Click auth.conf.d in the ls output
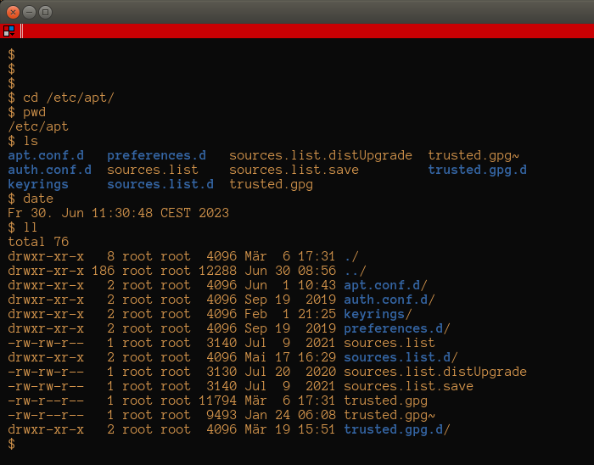The image size is (594, 465). click(x=49, y=170)
